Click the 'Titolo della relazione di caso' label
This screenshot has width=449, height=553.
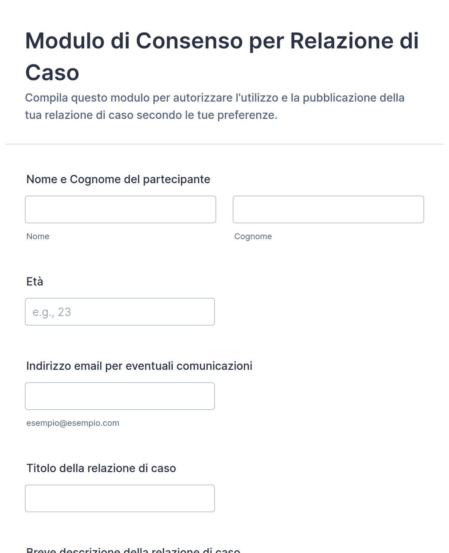click(101, 468)
